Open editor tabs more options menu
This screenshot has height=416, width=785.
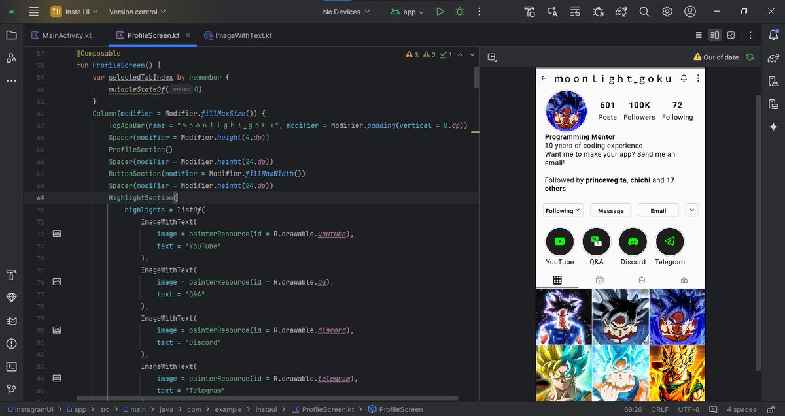(x=750, y=35)
